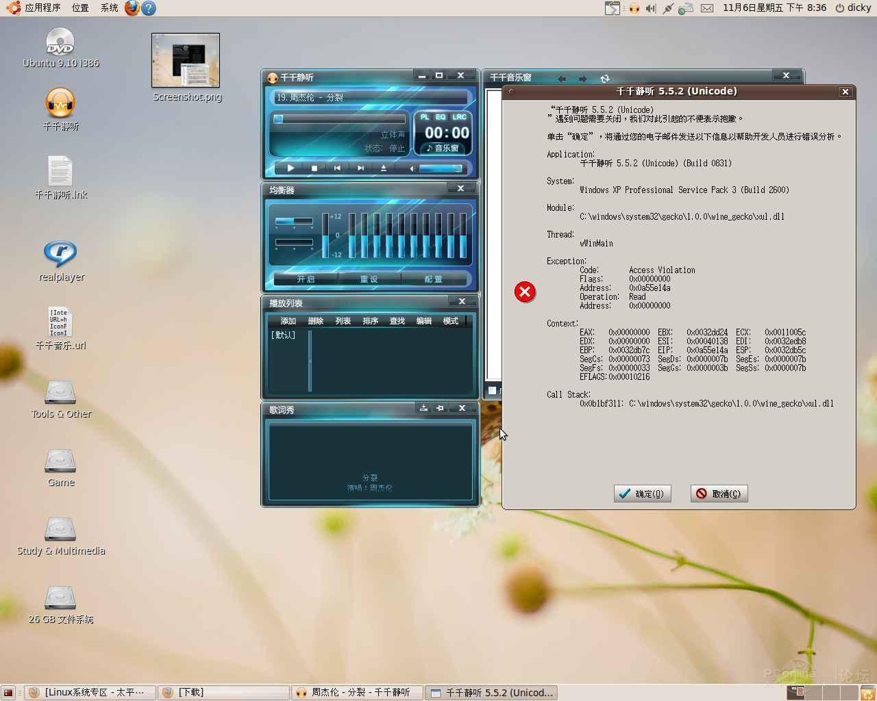Screen dimensions: 877x701
Task: Skip to the previous track
Action: [337, 168]
